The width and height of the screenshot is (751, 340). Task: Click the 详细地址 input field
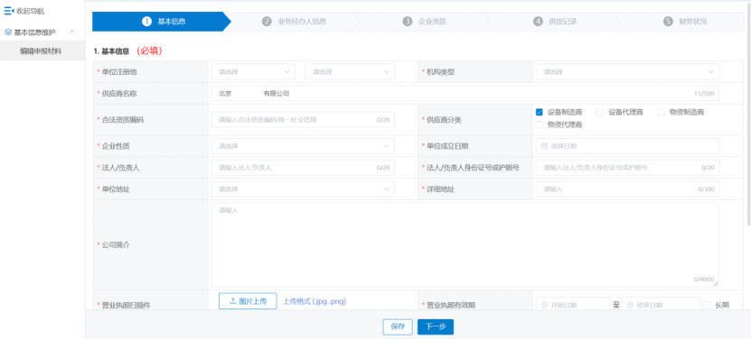[x=627, y=189]
